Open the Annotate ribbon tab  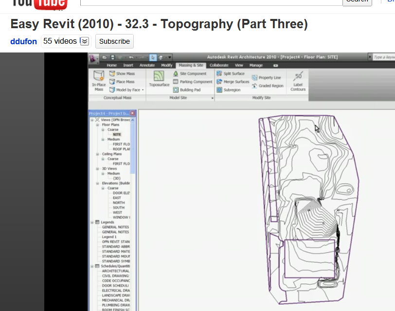(147, 65)
